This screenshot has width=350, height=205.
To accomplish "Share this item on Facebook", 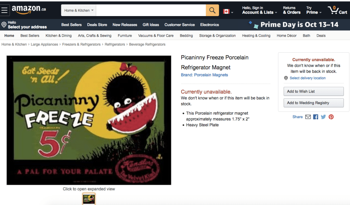I will click(315, 117).
